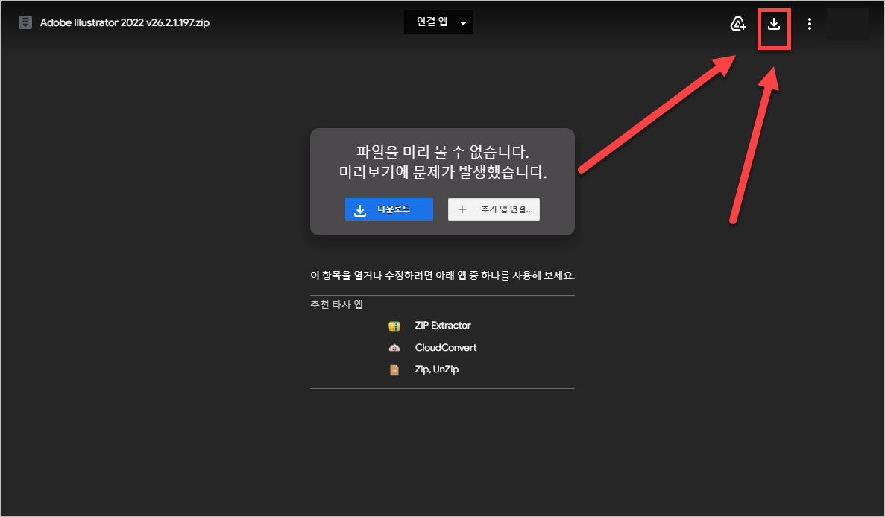
Task: Click the blue 다운로드 button
Action: pyautogui.click(x=389, y=209)
